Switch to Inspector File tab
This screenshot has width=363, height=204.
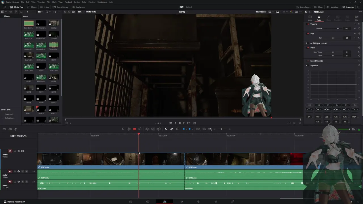[356, 18]
